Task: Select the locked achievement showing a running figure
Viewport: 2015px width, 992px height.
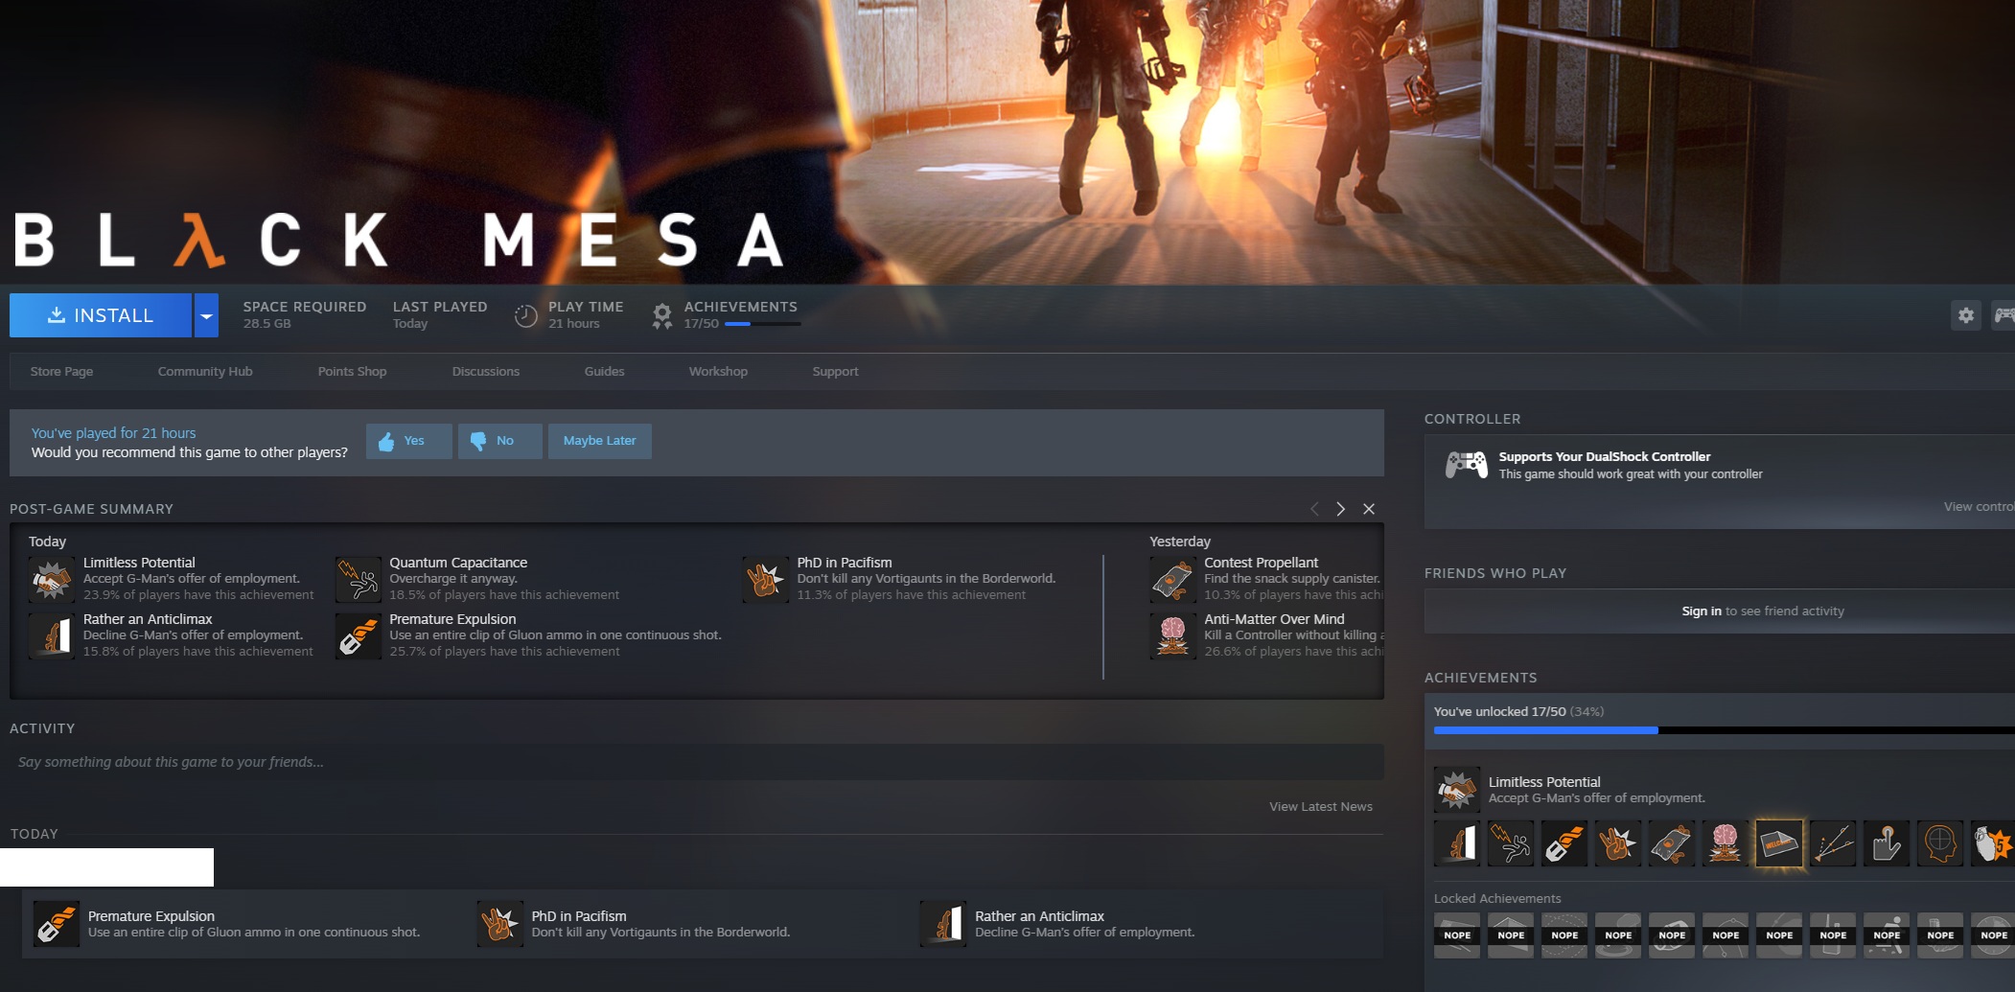Action: pyautogui.click(x=1887, y=935)
